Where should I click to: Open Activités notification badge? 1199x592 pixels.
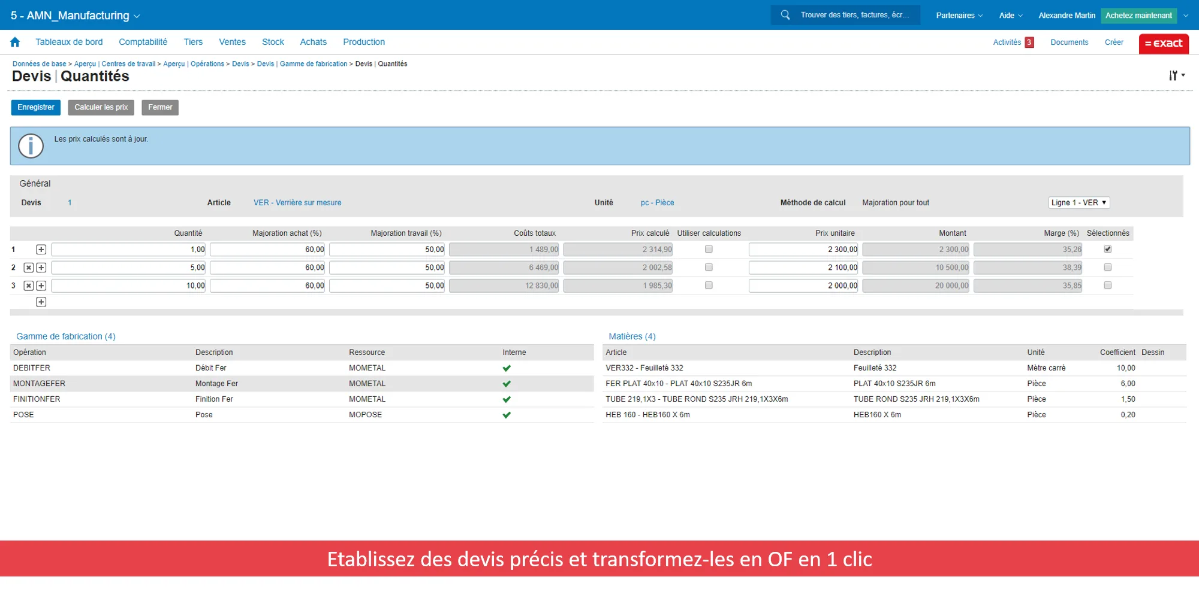tap(1029, 42)
